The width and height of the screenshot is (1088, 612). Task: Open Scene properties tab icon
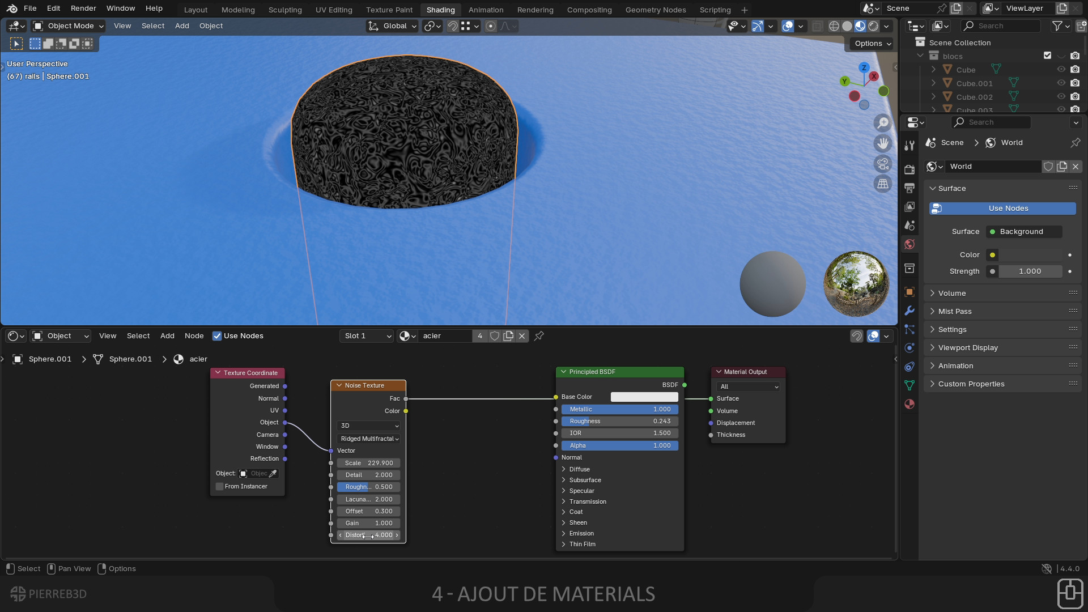coord(909,225)
